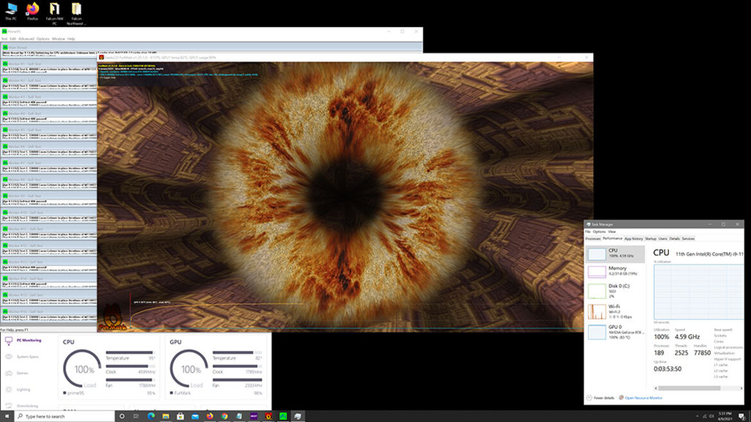Screen dimensions: 751x422
Task: Switch to the App history tab
Action: (634, 239)
